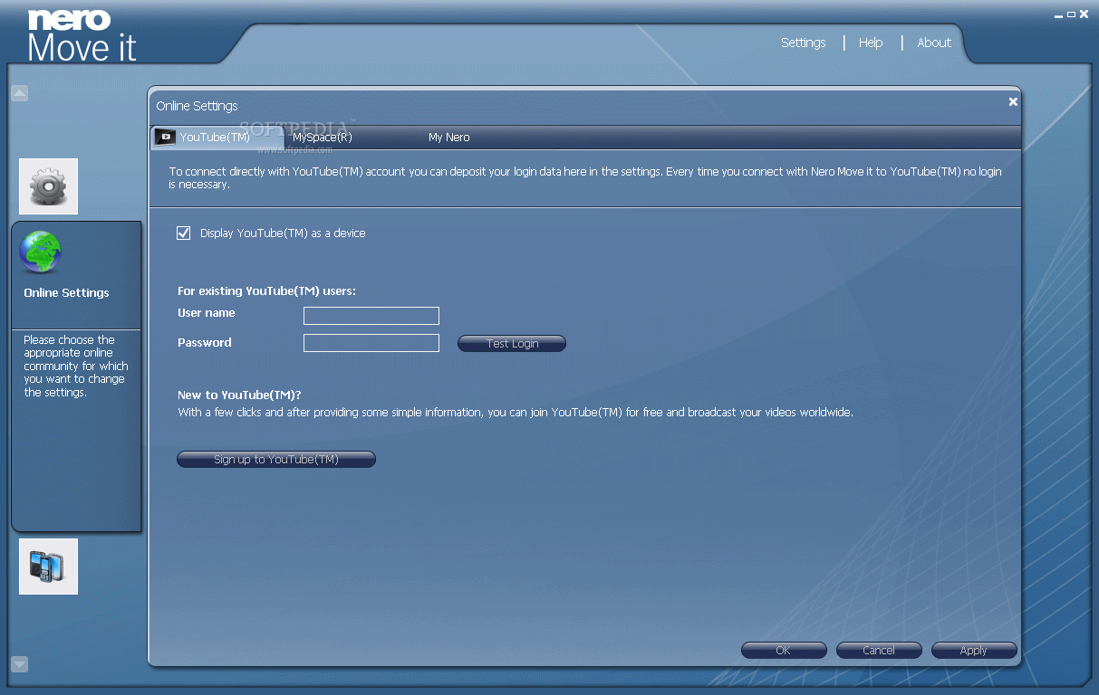This screenshot has width=1099, height=695.
Task: Open the About menu
Action: coord(934,43)
